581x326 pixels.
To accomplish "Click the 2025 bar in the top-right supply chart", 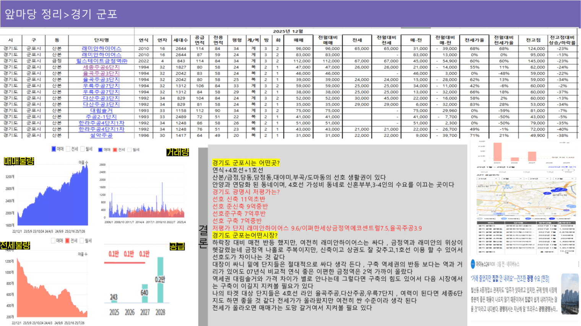I will pos(497,152).
